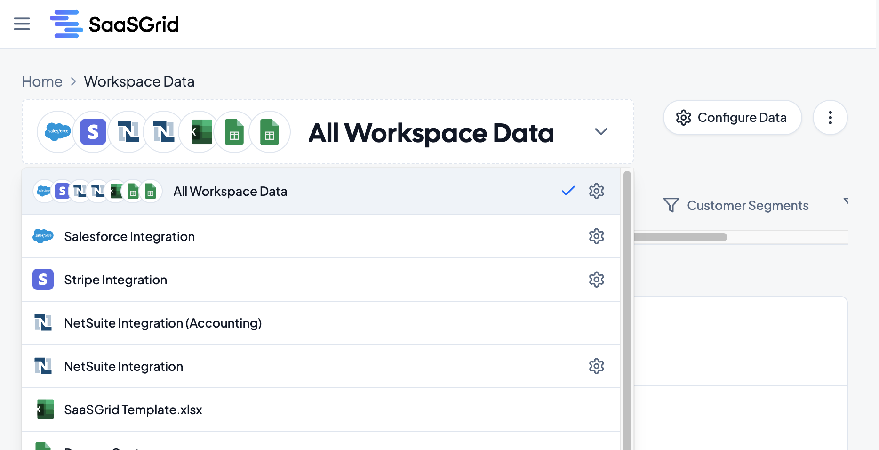Select Stripe Integration from the list
Viewport: 879px width, 450px height.
point(115,280)
